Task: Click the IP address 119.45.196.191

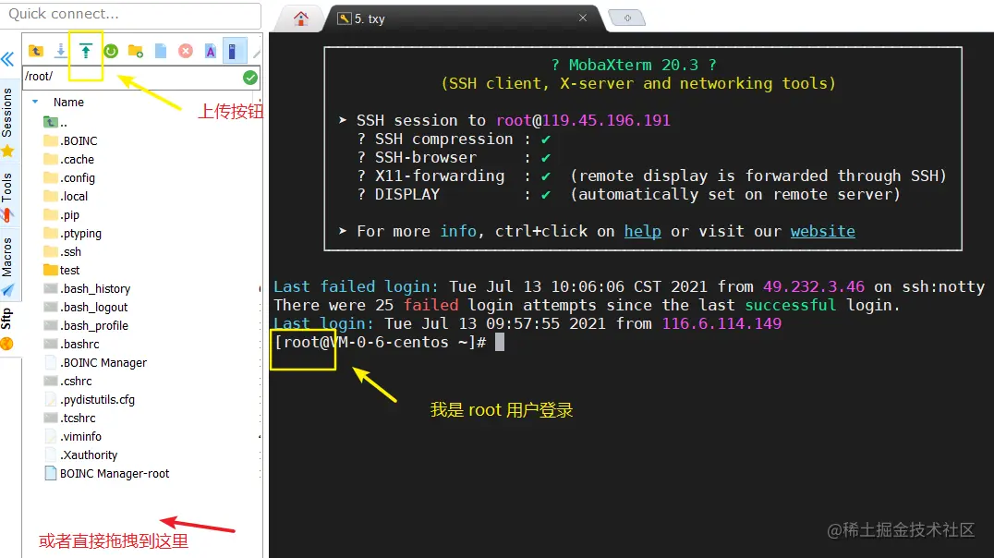Action: [606, 120]
